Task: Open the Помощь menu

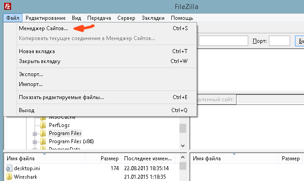Action: click(x=182, y=18)
